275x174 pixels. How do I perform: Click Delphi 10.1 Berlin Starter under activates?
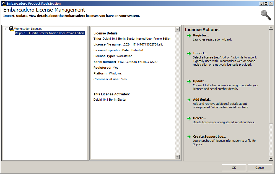pyautogui.click(x=110, y=100)
